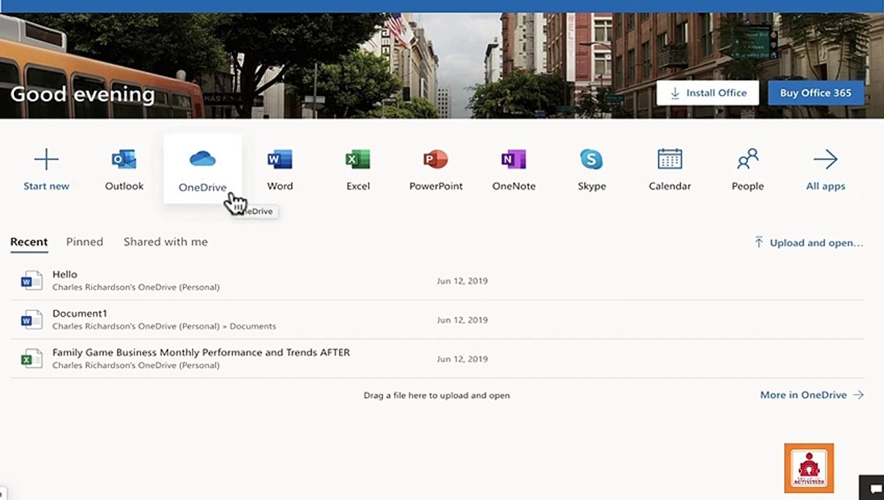Click Drag a file here to upload text
The width and height of the screenshot is (884, 500).
(x=436, y=395)
